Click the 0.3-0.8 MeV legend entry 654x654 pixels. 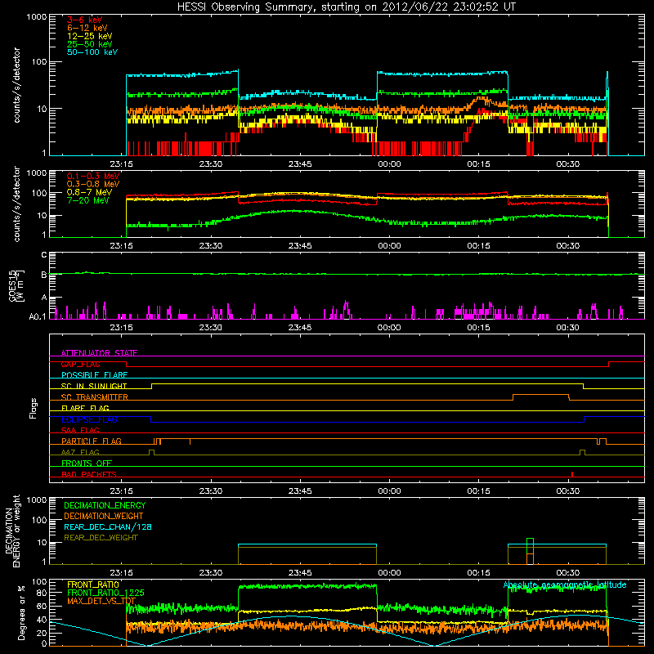point(93,184)
